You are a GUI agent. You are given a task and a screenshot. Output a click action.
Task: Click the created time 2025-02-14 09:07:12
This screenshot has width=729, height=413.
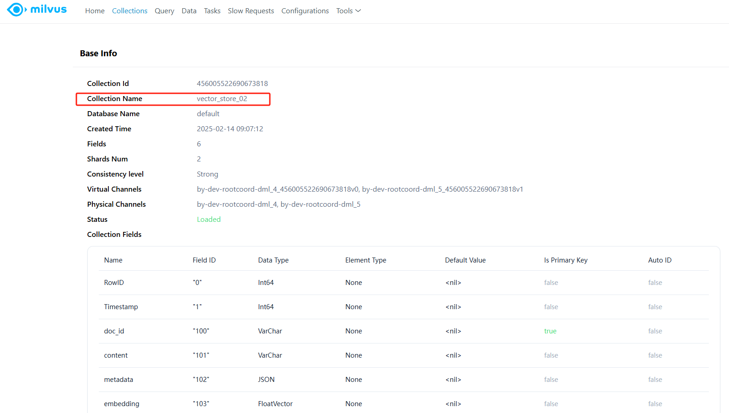coord(230,129)
